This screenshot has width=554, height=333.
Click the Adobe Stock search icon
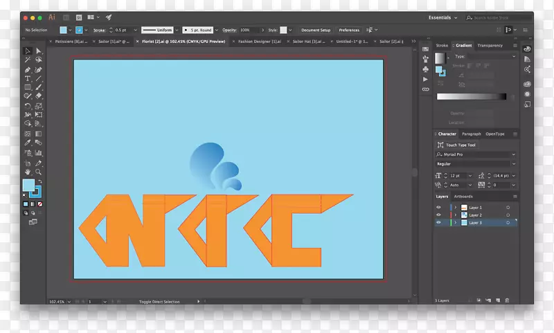[x=470, y=18]
